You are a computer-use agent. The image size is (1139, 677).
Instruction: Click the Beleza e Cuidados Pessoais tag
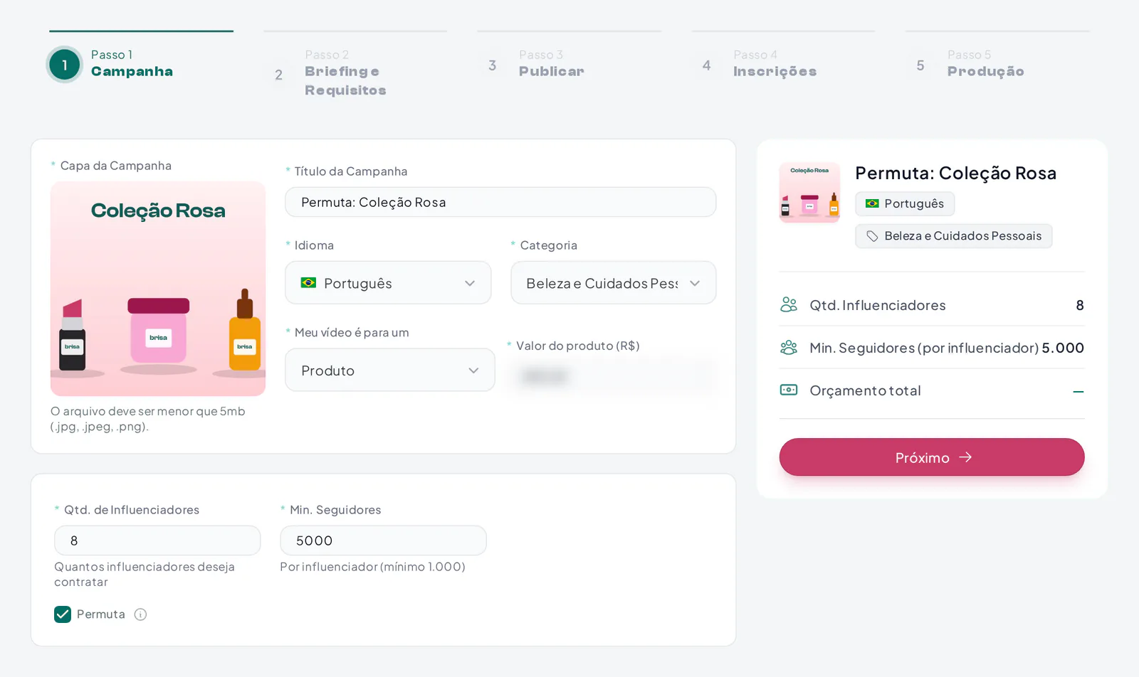click(954, 236)
